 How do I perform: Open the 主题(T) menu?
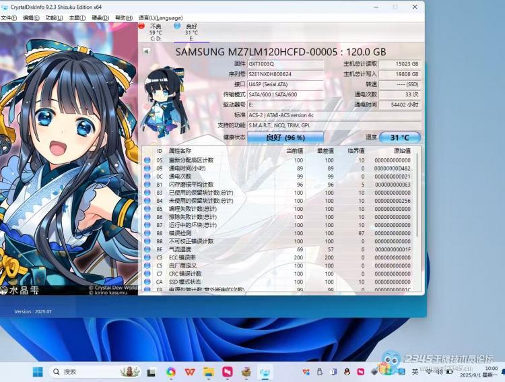click(77, 18)
